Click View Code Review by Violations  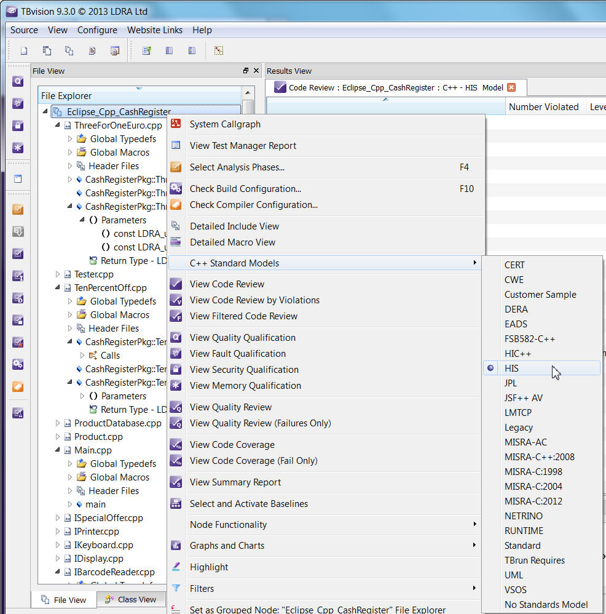click(254, 300)
